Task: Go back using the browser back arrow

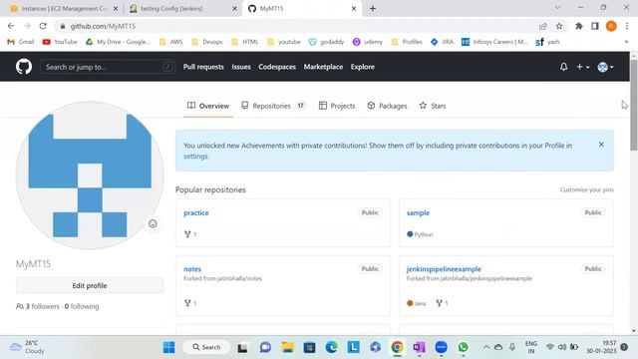Action: [x=11, y=26]
